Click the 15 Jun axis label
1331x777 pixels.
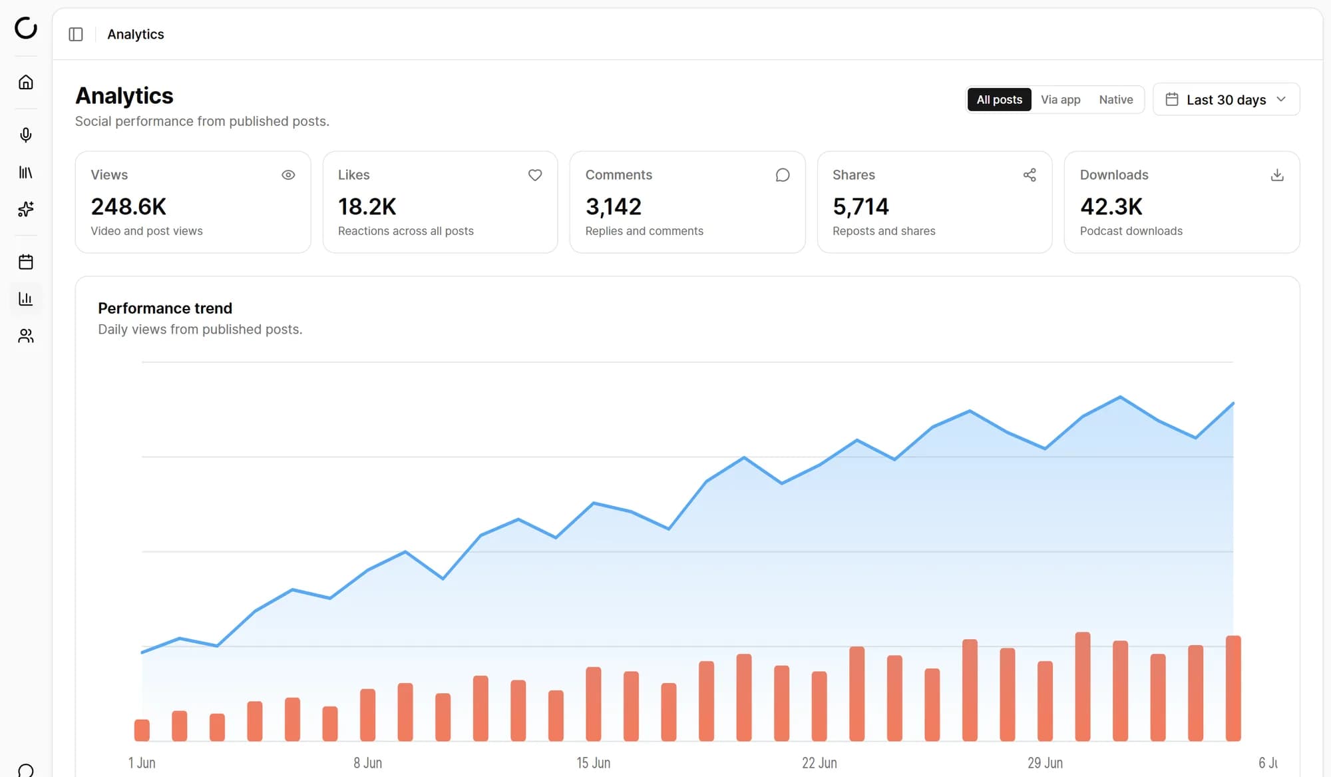point(594,763)
